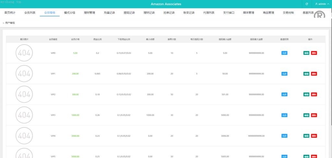This screenshot has width=332, height=158.
Task: Go to the 充值记录 tab
Action: [x=109, y=13]
